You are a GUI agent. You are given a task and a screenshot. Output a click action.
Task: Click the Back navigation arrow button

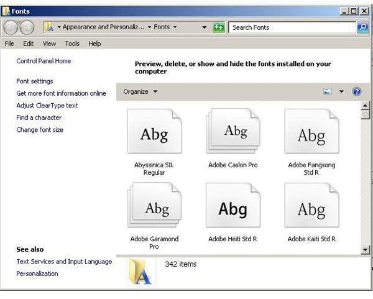[11, 27]
